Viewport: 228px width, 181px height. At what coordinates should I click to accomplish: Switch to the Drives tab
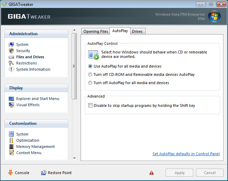point(137,31)
